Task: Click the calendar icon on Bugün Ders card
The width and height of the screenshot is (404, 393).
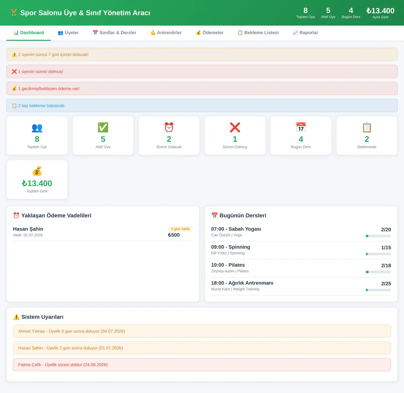Action: tap(301, 127)
